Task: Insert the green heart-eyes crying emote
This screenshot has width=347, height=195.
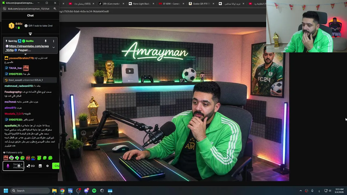Action: click(23, 158)
